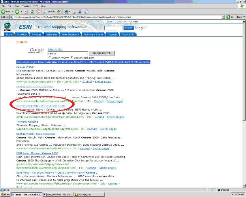This screenshot has height=197, width=246.
Task: Open the Windows Start button
Action: click(6, 195)
